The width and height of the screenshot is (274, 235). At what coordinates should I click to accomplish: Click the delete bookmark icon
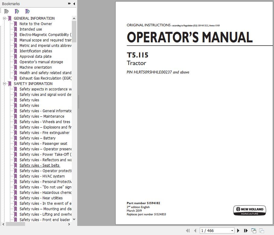point(6,11)
